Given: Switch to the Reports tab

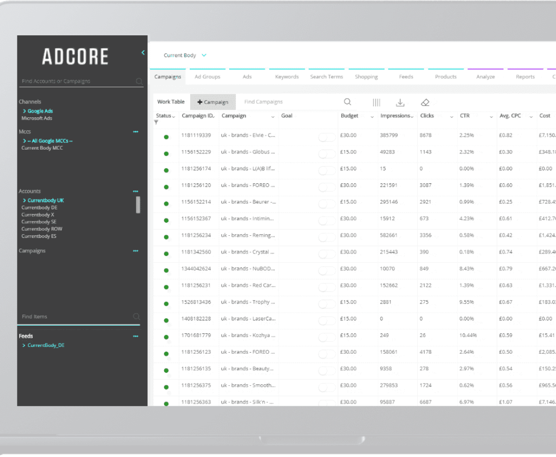Looking at the screenshot, I should pos(525,76).
